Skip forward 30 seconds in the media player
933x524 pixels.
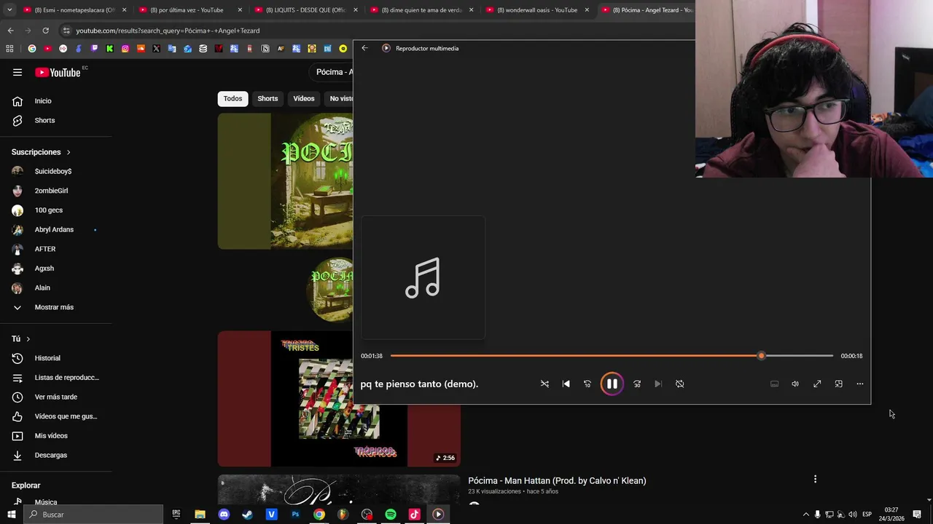point(637,384)
